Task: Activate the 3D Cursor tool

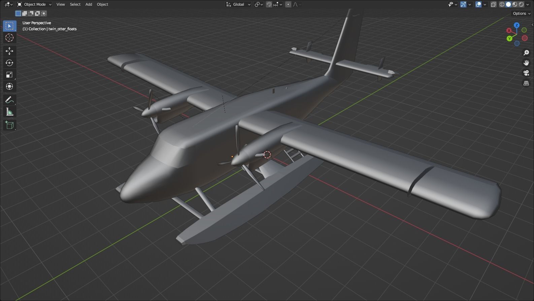Action: (x=9, y=38)
